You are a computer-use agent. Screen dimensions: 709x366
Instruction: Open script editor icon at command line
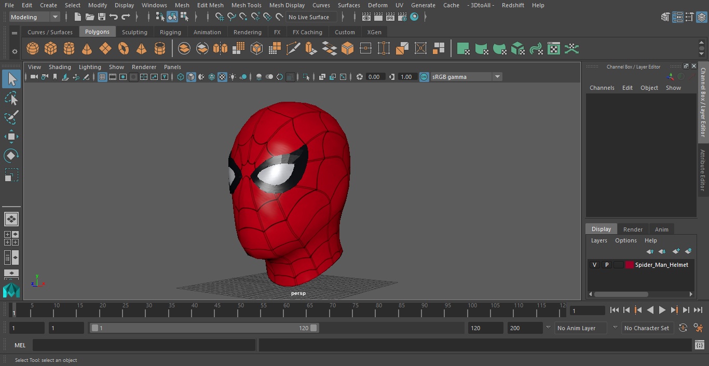pos(700,345)
